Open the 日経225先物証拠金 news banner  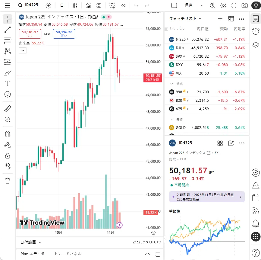(206, 197)
